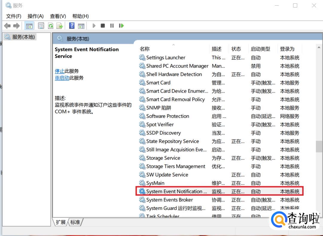Click the Export List toolbar icon

(60, 26)
